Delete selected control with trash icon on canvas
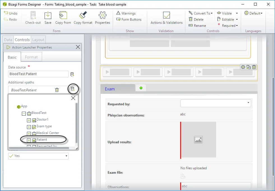This screenshot has width=275, height=191. (254, 67)
